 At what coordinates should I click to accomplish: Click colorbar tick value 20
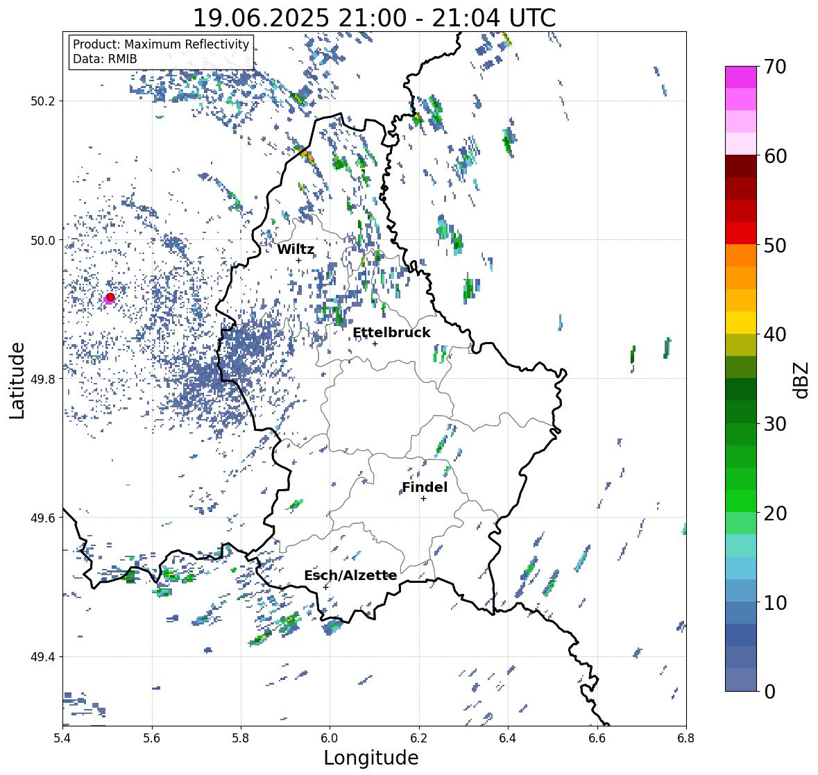pos(775,513)
